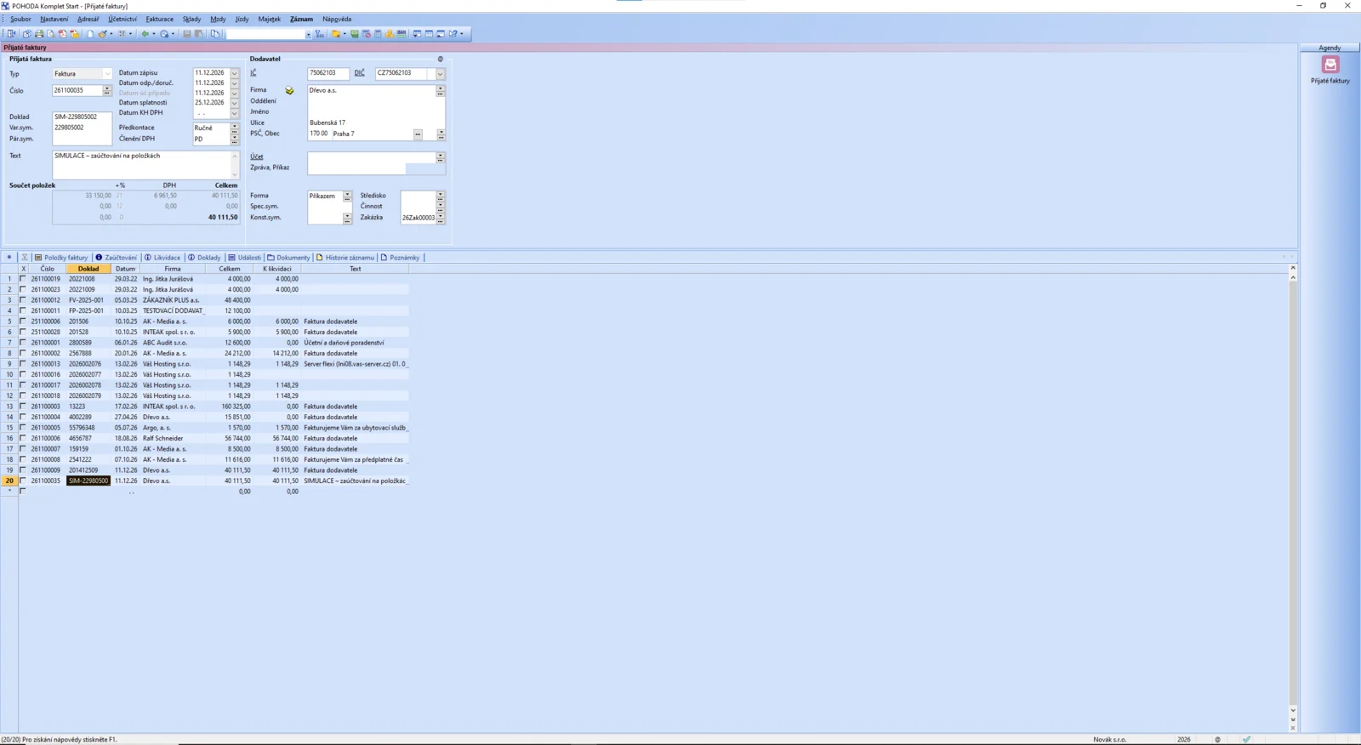The width and height of the screenshot is (1361, 745).
Task: Open the Číslo number series selector button
Action: point(107,90)
